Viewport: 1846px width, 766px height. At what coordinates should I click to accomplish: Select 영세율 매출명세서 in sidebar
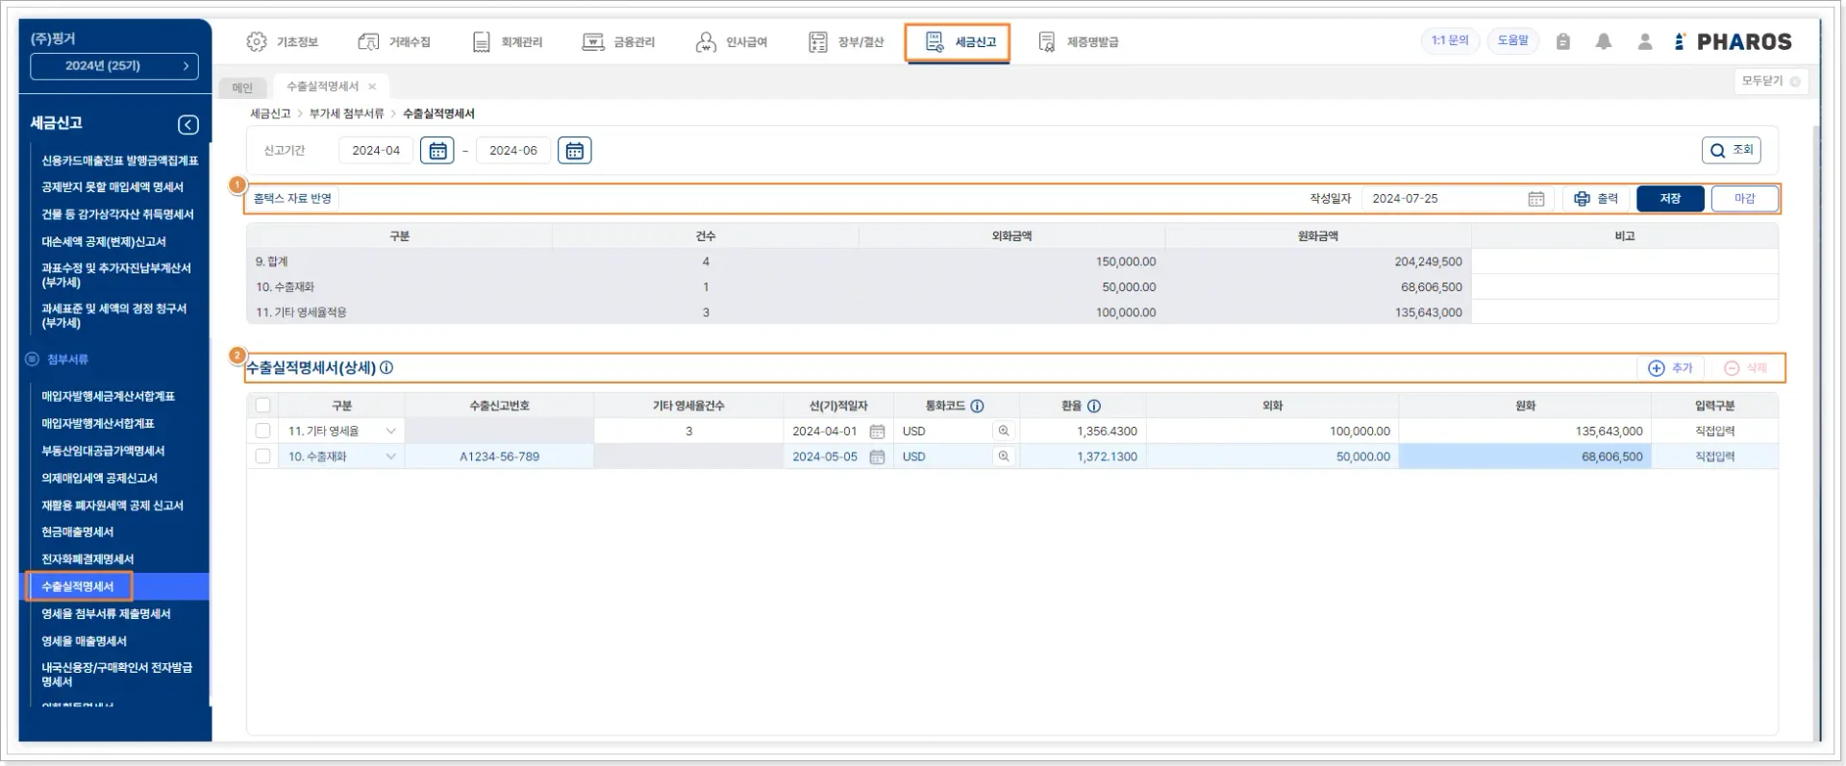pyautogui.click(x=84, y=641)
